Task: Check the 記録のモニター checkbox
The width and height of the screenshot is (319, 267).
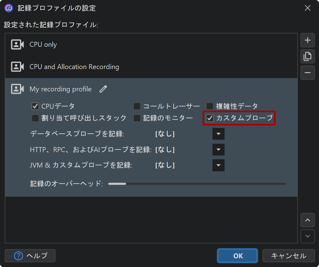Action: click(x=137, y=118)
